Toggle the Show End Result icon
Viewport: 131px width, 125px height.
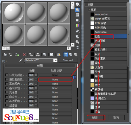point(65,55)
